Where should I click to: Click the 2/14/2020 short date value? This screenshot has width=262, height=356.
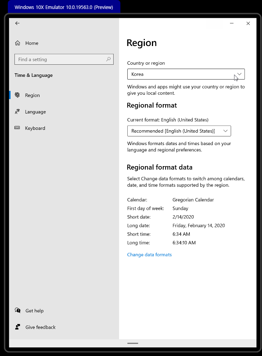click(x=183, y=217)
